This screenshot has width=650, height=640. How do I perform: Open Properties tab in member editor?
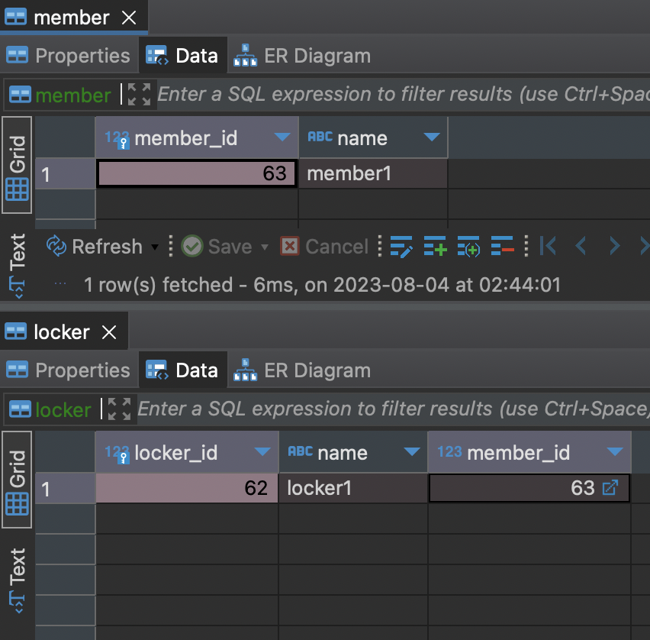69,56
